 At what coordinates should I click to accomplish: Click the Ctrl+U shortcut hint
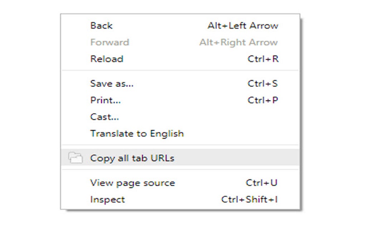click(262, 183)
